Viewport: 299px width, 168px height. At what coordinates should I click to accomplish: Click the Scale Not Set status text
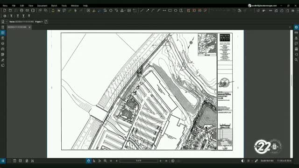click(267, 161)
